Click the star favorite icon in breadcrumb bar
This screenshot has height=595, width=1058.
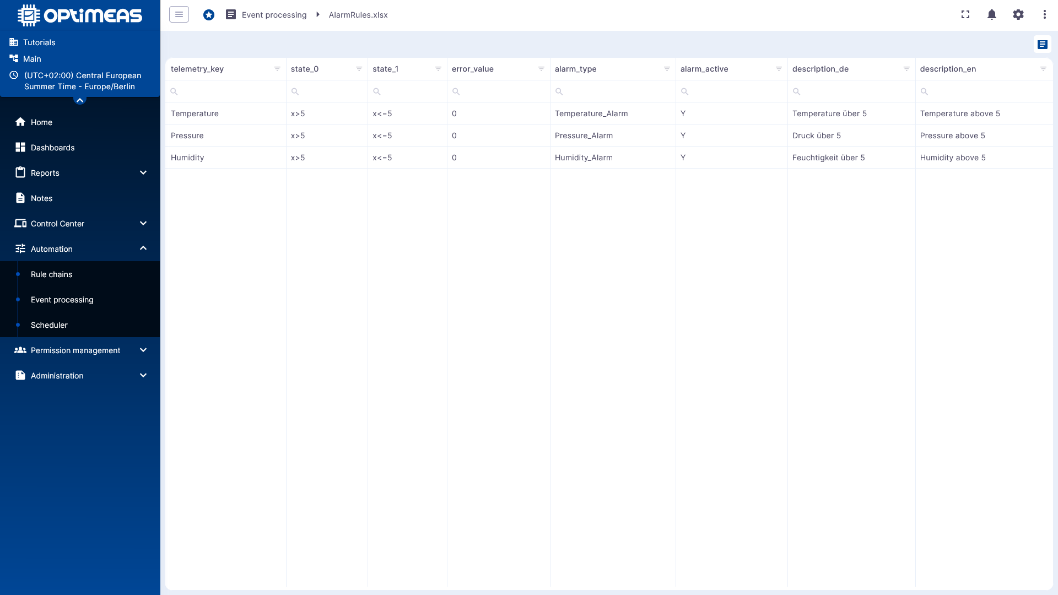tap(209, 15)
